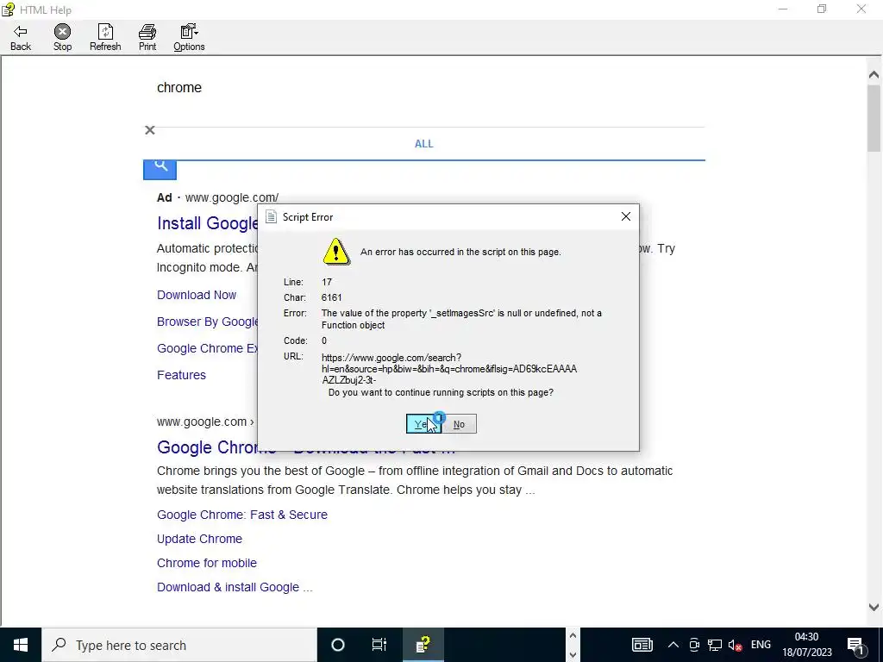Screen dimensions: 883x662
Task: Open the Browser By Google link
Action: [x=207, y=322]
